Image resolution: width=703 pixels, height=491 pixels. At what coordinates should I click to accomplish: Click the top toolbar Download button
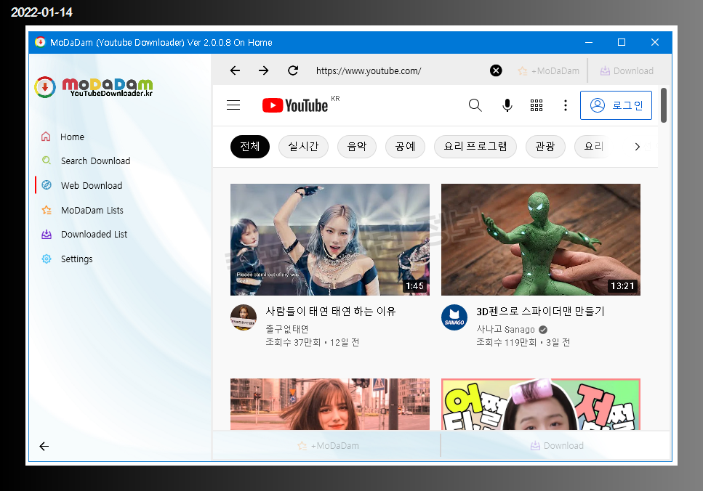click(x=627, y=70)
